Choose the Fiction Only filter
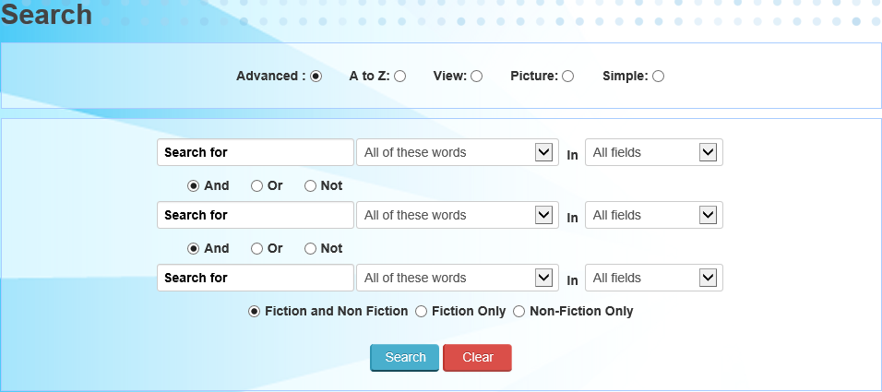882x392 pixels. point(421,312)
